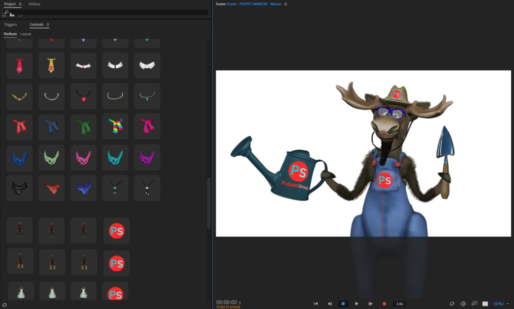Step back one frame
Viewport: 514px width, 309px height.
click(x=330, y=304)
